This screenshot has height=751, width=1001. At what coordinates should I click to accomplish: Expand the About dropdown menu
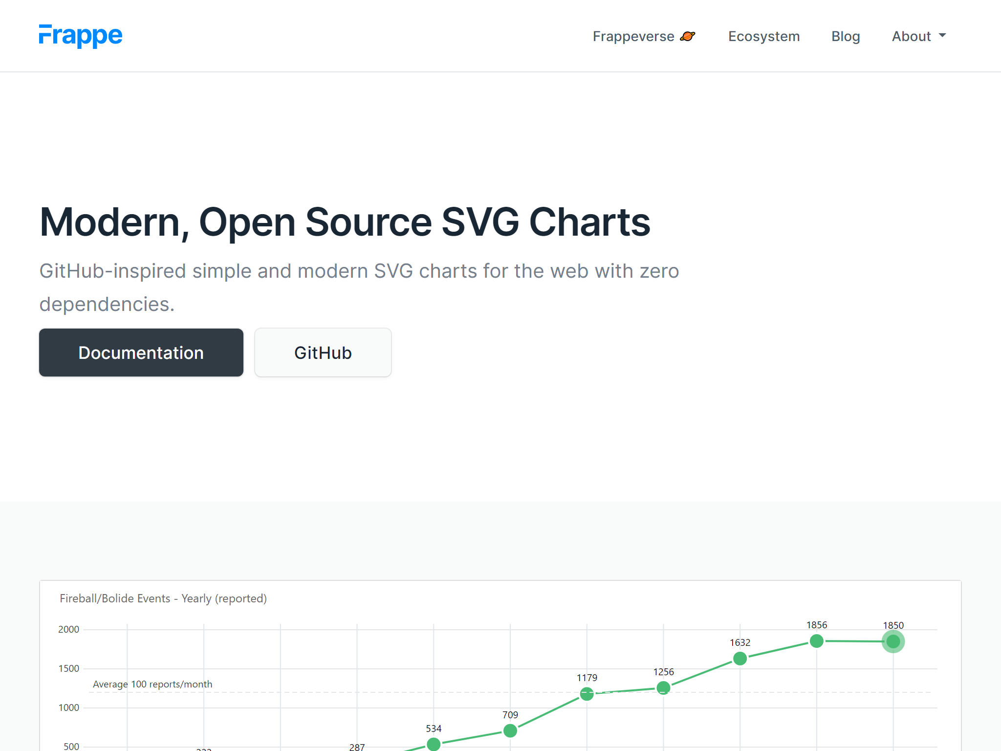(919, 36)
